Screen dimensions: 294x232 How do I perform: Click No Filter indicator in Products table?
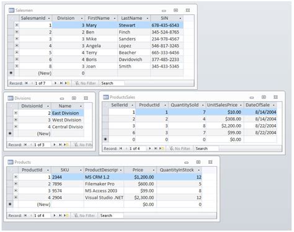tap(84, 215)
